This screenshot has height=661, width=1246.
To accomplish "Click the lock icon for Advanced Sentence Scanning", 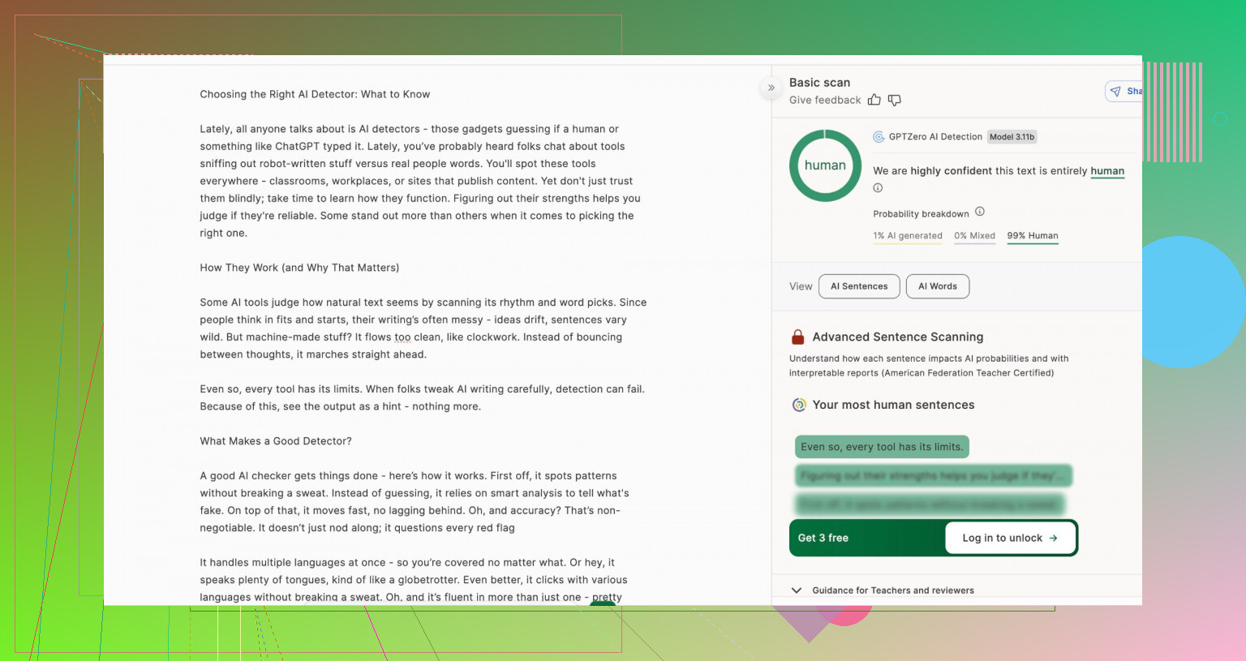I will [797, 337].
